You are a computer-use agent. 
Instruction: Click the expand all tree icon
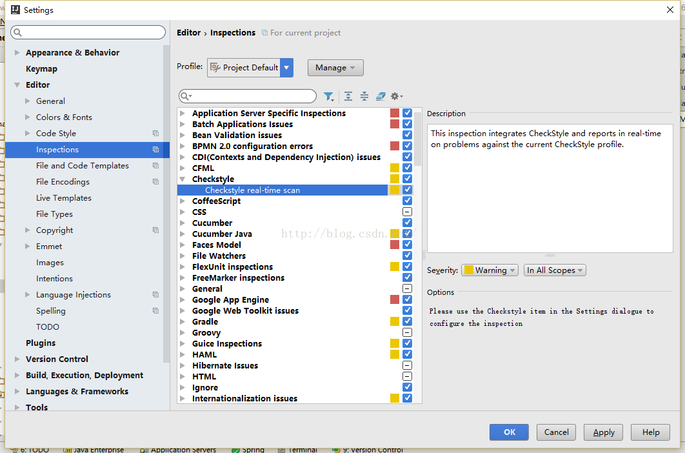pyautogui.click(x=348, y=96)
